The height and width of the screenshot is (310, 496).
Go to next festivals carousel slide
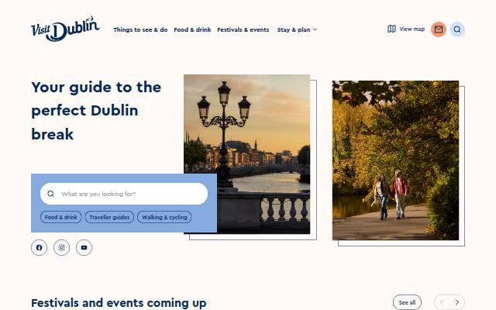pyautogui.click(x=457, y=302)
